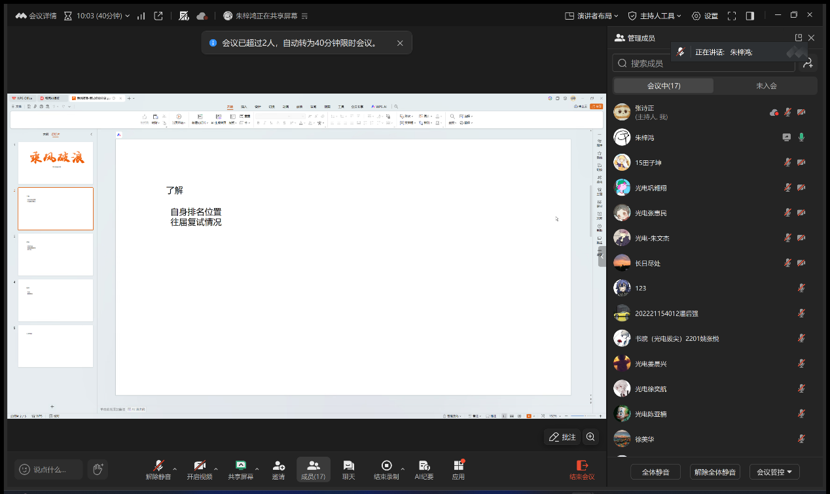Image resolution: width=830 pixels, height=494 pixels.
Task: Click the 邀请 invite icon
Action: [278, 468]
